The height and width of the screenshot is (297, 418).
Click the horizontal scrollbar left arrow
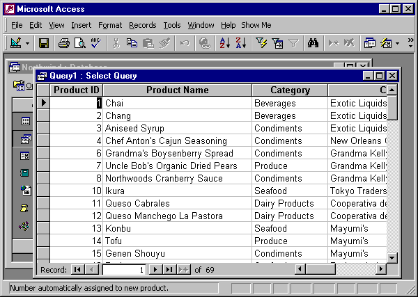[300, 269]
